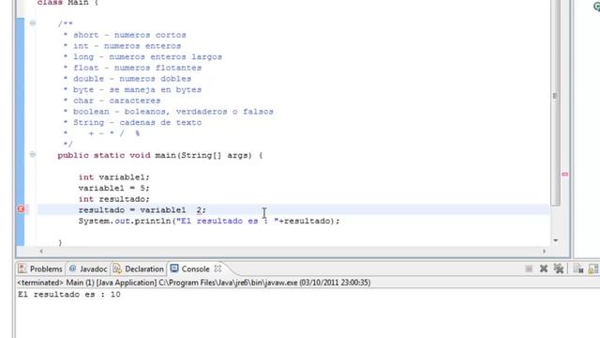Click the editor scroll down arrow
The width and height of the screenshot is (600, 338).
pyautogui.click(x=556, y=240)
